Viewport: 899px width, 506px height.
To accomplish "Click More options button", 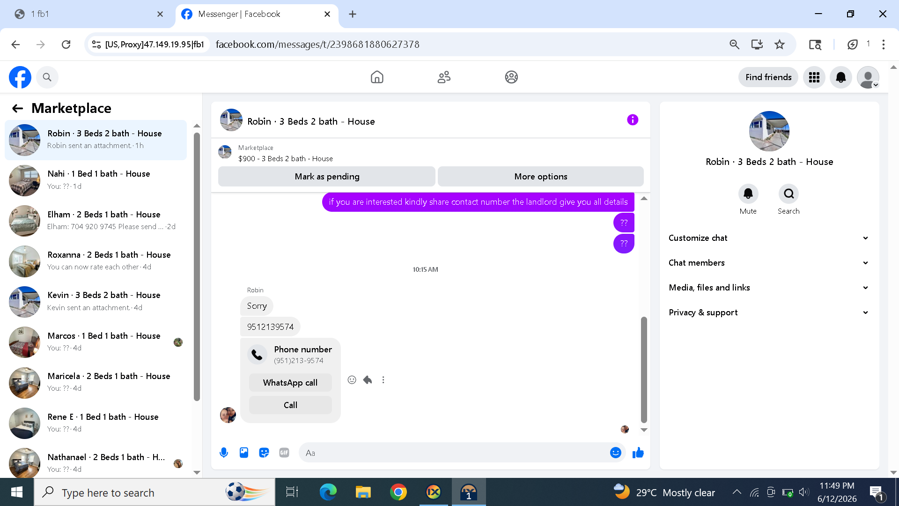I will (x=541, y=177).
